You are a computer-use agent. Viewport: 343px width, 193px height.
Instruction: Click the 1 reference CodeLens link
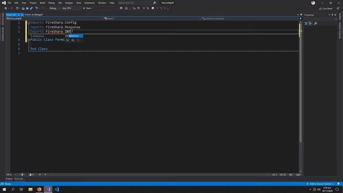tap(37, 36)
